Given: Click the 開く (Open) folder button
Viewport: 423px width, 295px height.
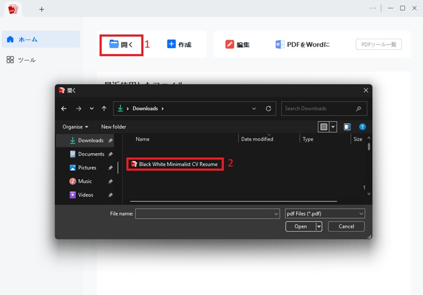Looking at the screenshot, I should [x=121, y=44].
